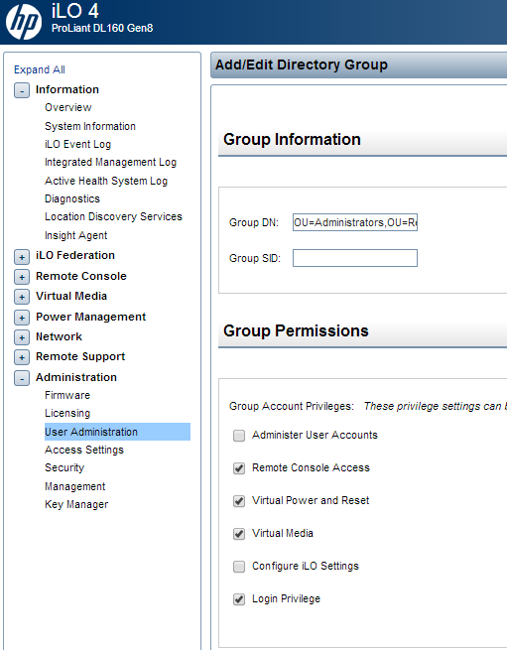
Task: Open the iLO Event Log
Action: point(78,144)
